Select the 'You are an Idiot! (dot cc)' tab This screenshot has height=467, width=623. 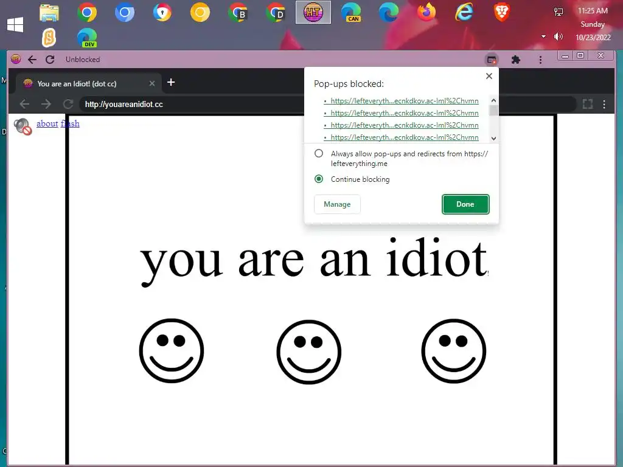[89, 83]
